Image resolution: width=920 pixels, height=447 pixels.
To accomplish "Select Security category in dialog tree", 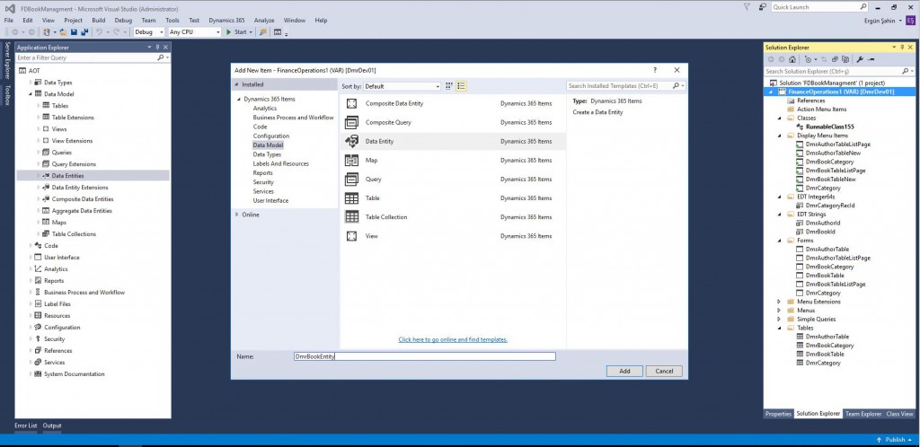I will (263, 182).
